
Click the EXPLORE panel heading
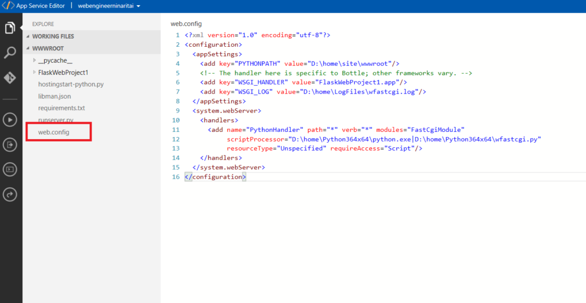[43, 24]
